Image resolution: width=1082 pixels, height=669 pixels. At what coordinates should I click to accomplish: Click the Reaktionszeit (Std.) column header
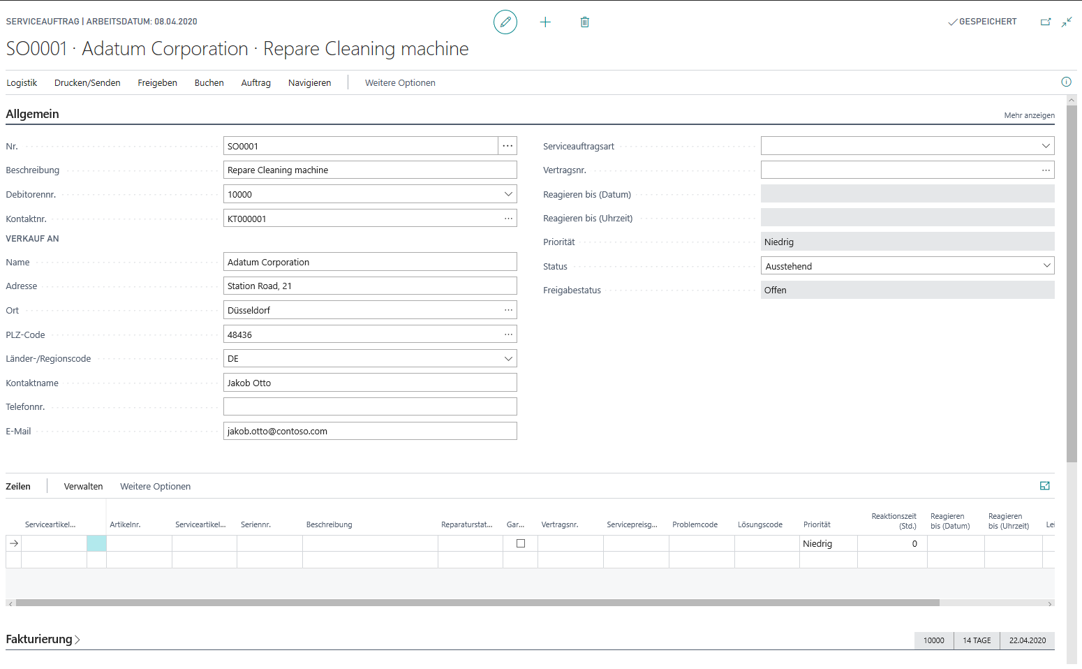tap(894, 521)
